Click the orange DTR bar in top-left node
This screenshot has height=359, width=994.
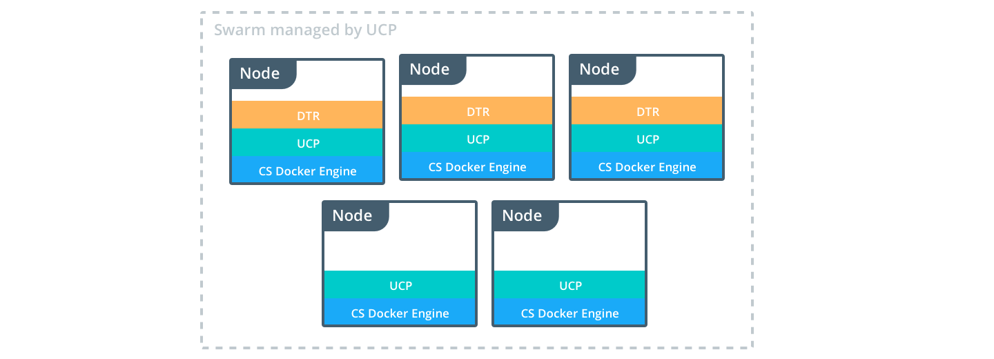[x=307, y=115]
